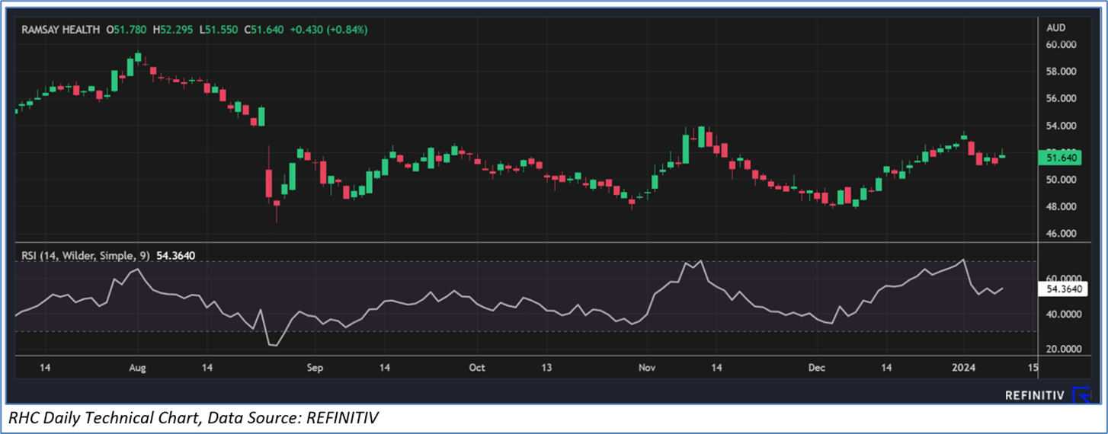Viewport: 1108px width, 434px height.
Task: Select the low price value L51.550
Action: click(219, 30)
